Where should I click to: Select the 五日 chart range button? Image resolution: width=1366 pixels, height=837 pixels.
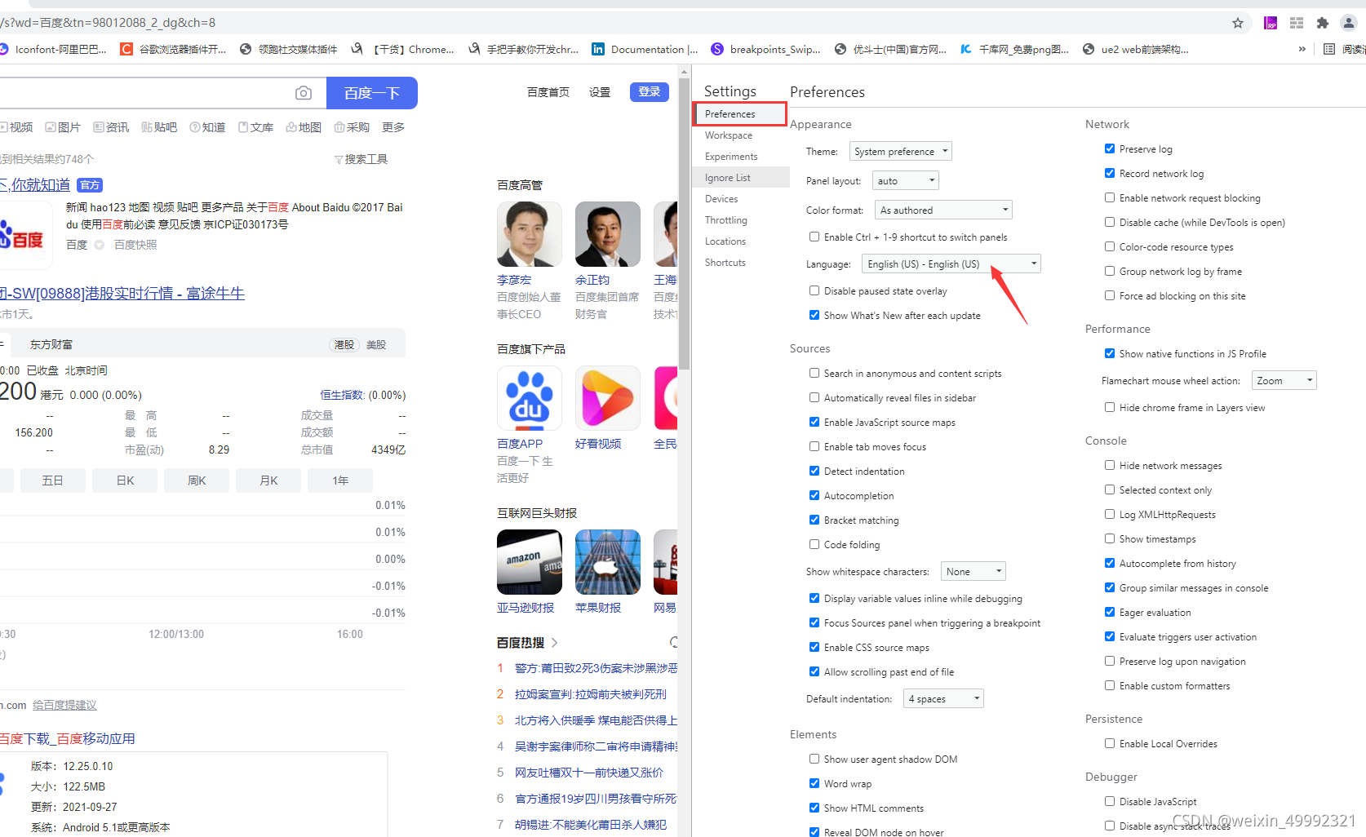click(x=53, y=480)
